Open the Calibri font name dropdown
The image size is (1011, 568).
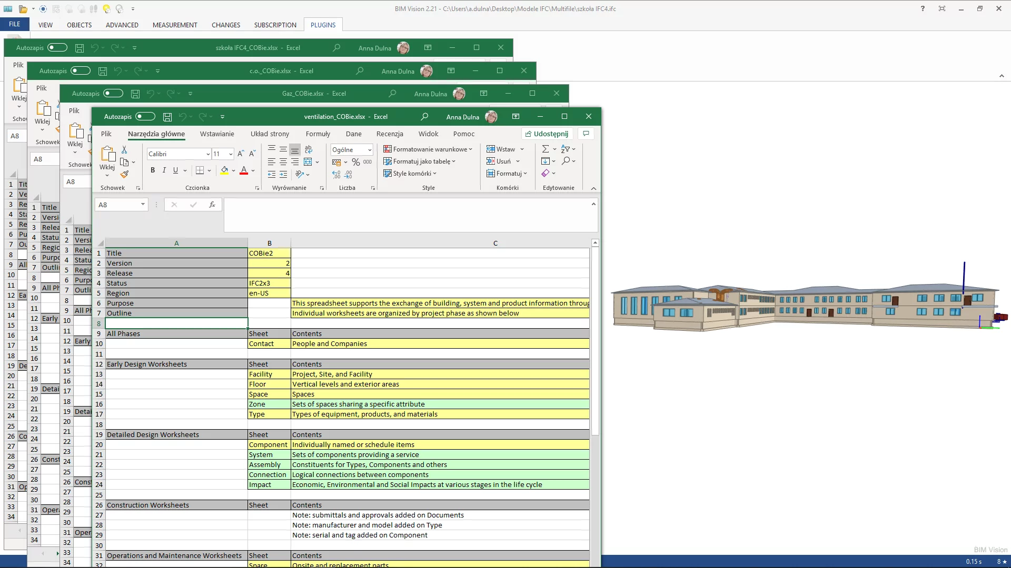[208, 154]
